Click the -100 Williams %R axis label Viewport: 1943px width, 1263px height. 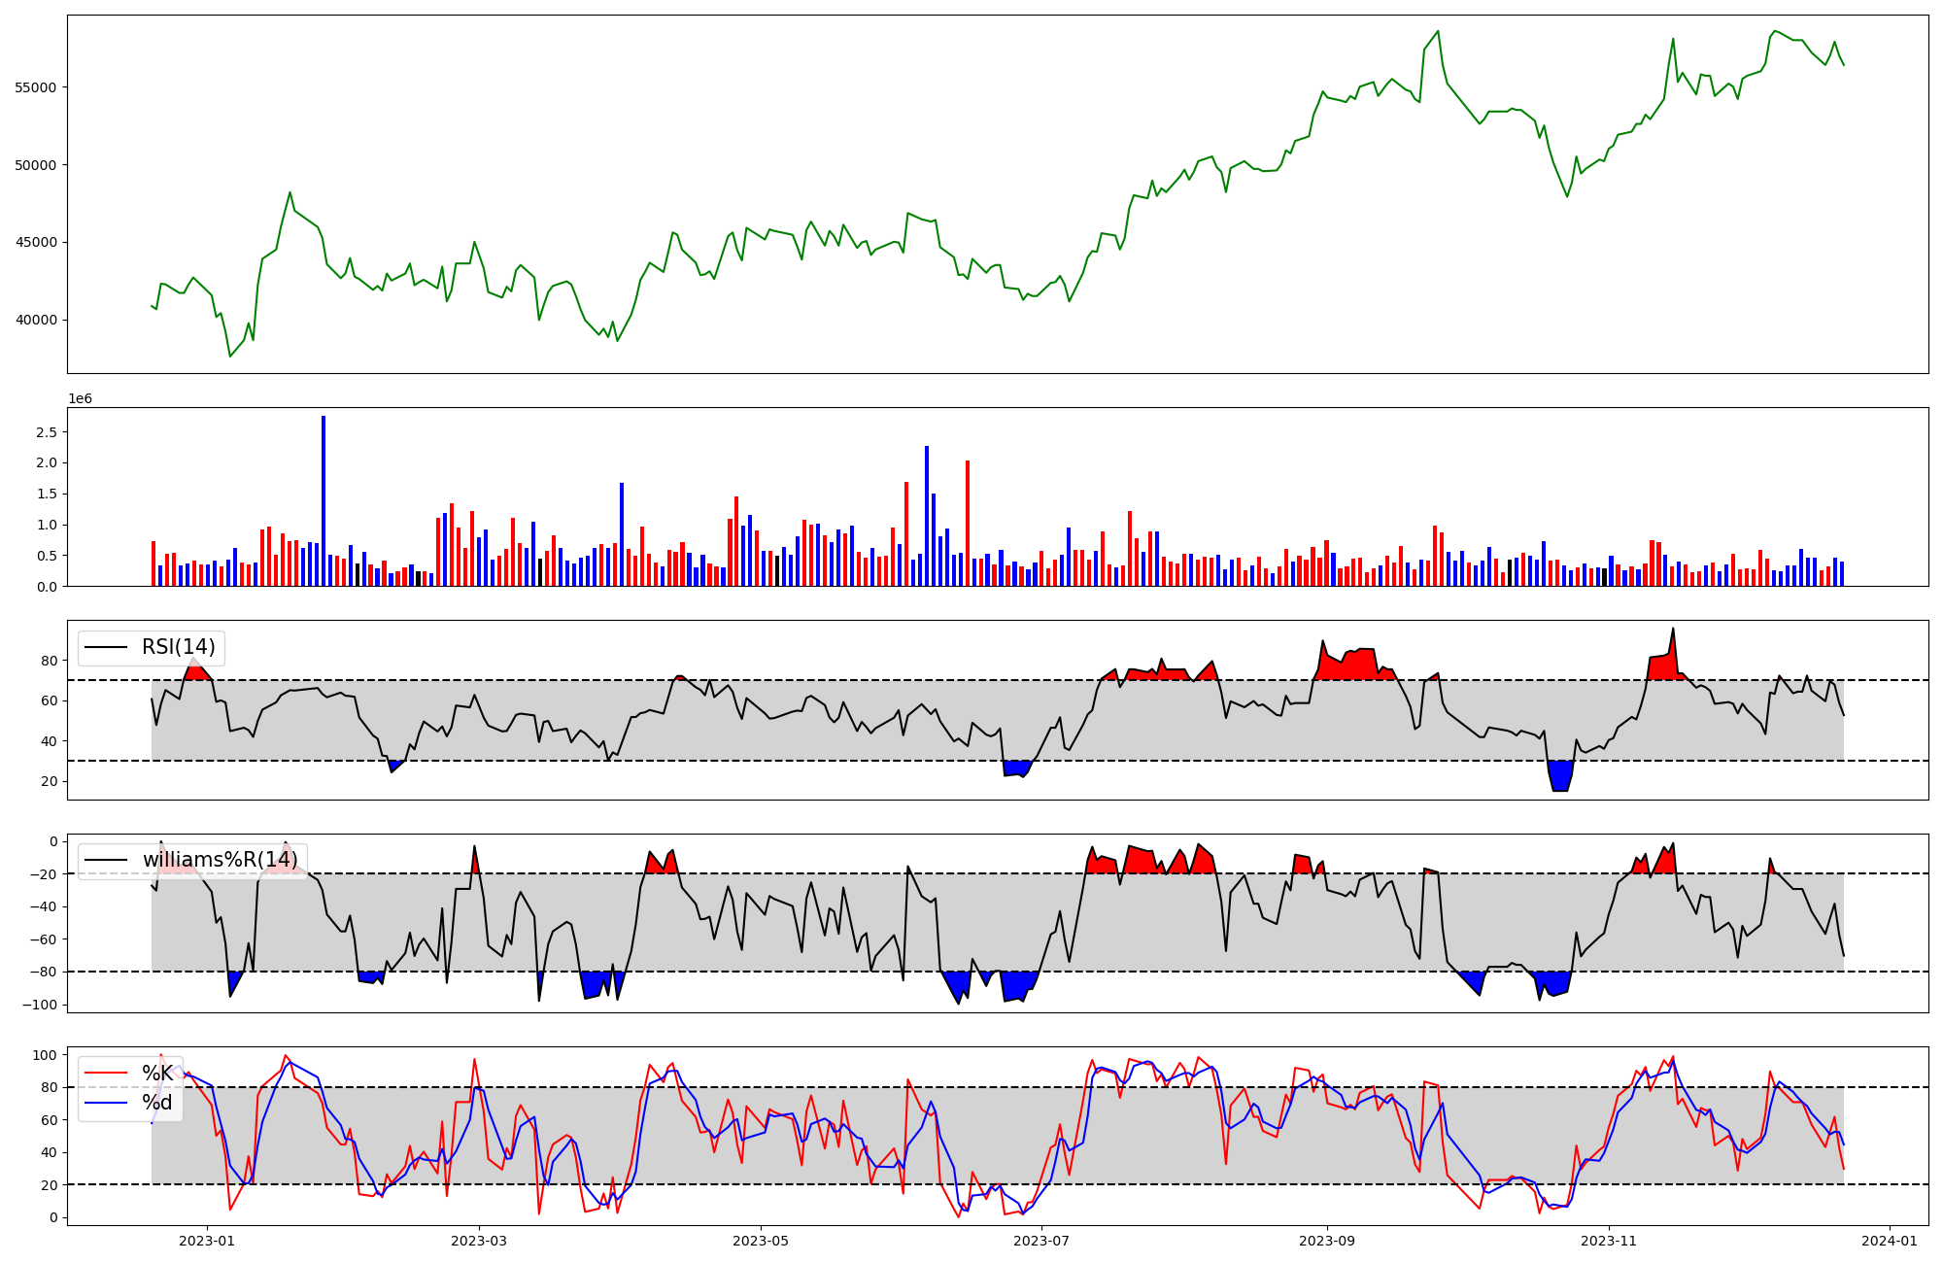(x=40, y=1005)
